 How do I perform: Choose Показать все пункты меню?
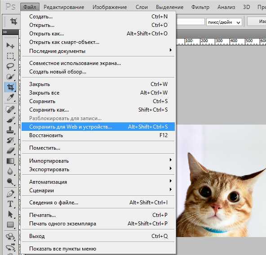tap(98, 249)
